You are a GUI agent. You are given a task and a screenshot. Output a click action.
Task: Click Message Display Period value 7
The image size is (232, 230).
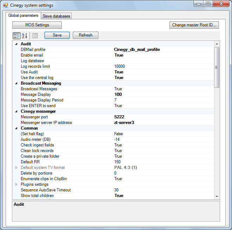[x=115, y=100]
